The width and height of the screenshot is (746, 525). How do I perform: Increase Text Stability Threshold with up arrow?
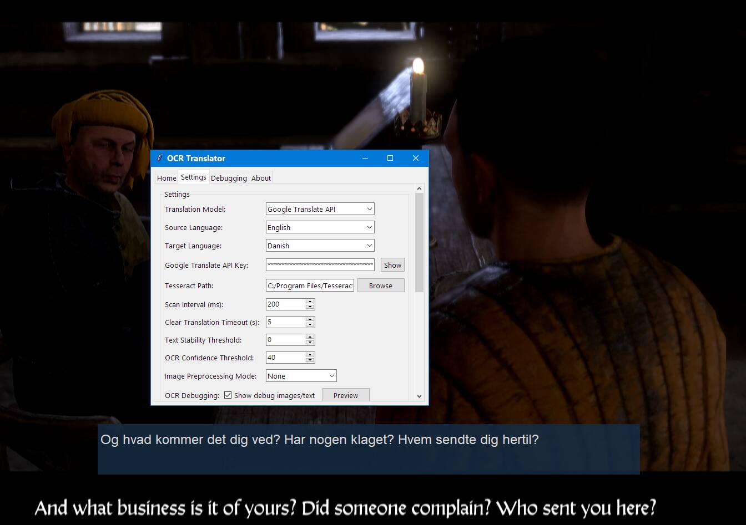[x=310, y=337]
